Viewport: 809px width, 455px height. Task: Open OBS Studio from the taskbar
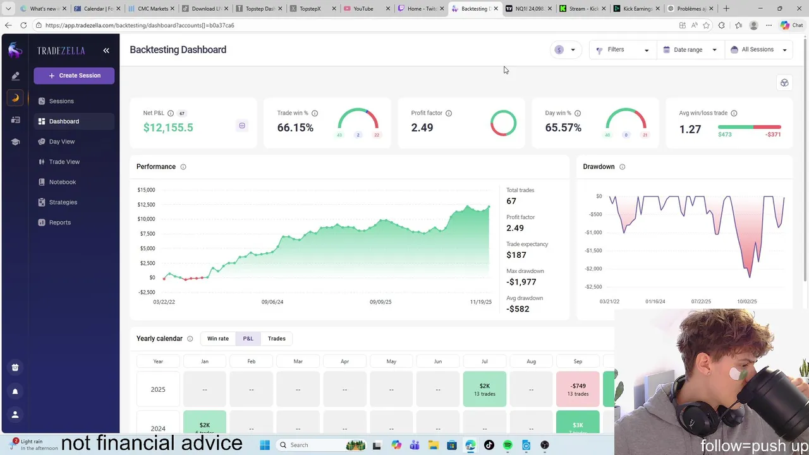[x=545, y=446]
